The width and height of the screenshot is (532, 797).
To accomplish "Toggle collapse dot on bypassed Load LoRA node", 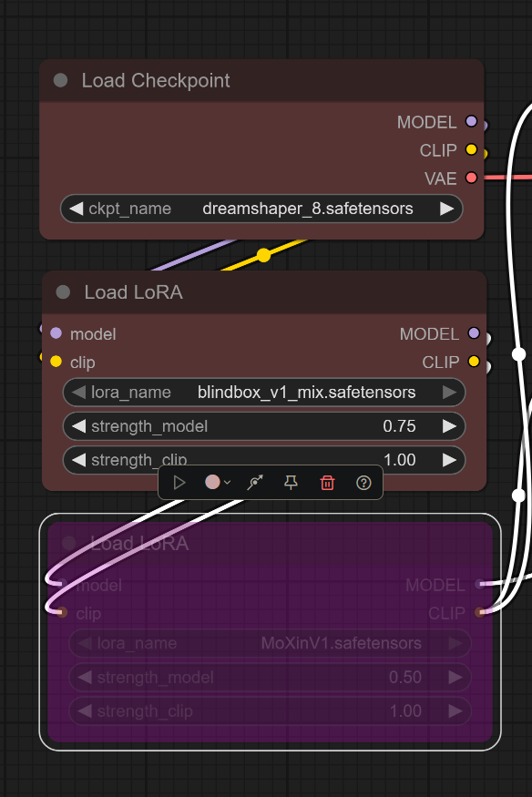I will [69, 543].
